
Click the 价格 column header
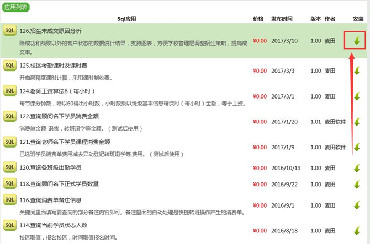click(x=258, y=19)
